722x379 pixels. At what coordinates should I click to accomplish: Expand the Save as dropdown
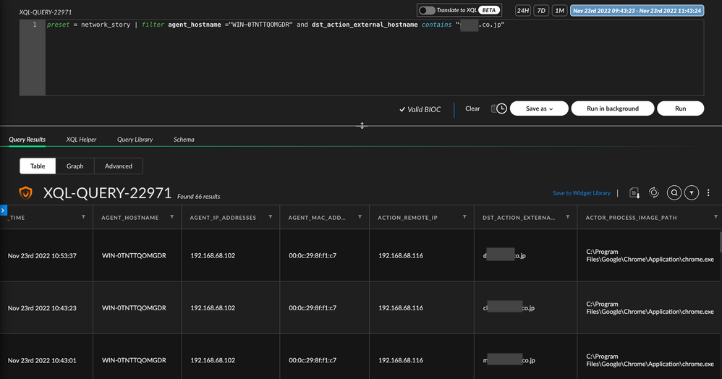(x=538, y=108)
